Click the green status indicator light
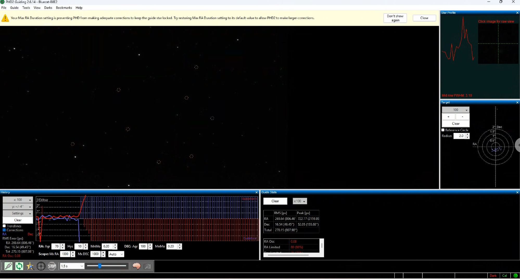 515,276
